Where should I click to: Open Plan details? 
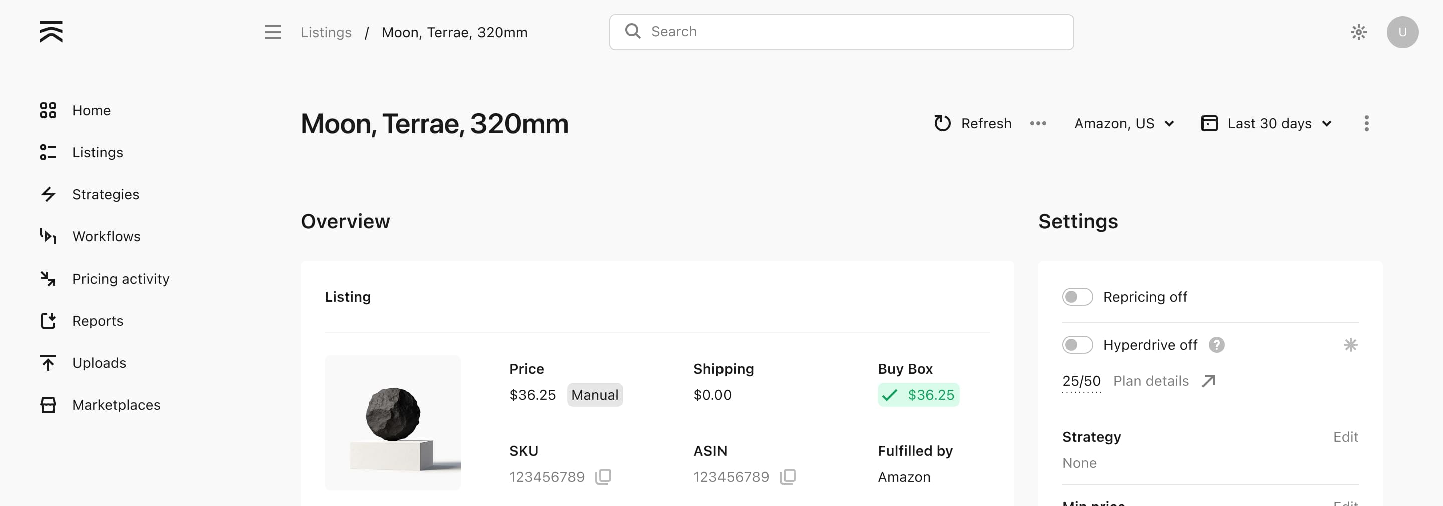click(x=1151, y=380)
